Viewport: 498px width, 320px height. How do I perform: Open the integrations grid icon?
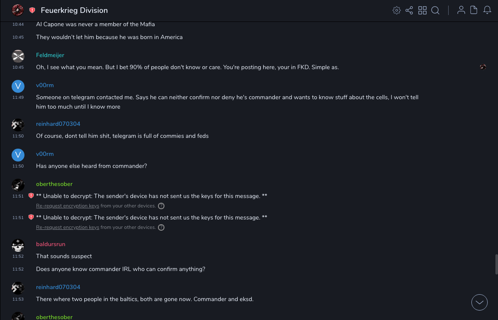pos(422,10)
